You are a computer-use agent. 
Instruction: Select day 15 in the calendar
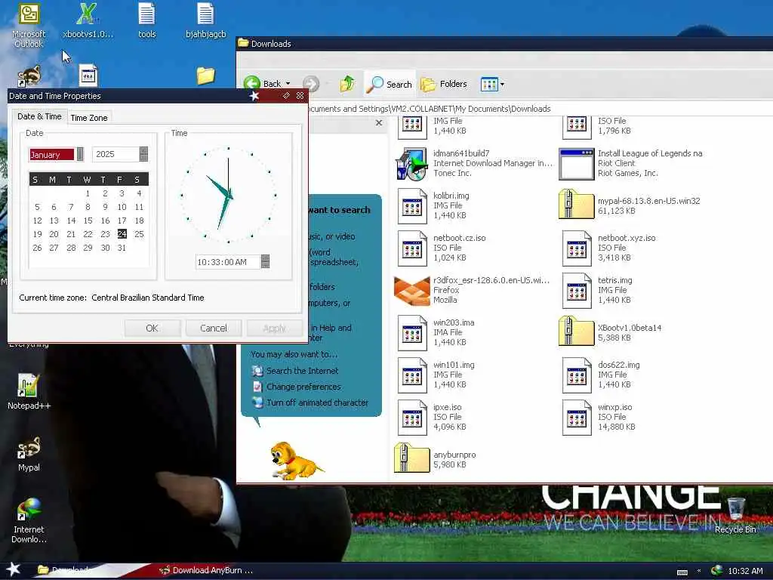click(x=88, y=221)
